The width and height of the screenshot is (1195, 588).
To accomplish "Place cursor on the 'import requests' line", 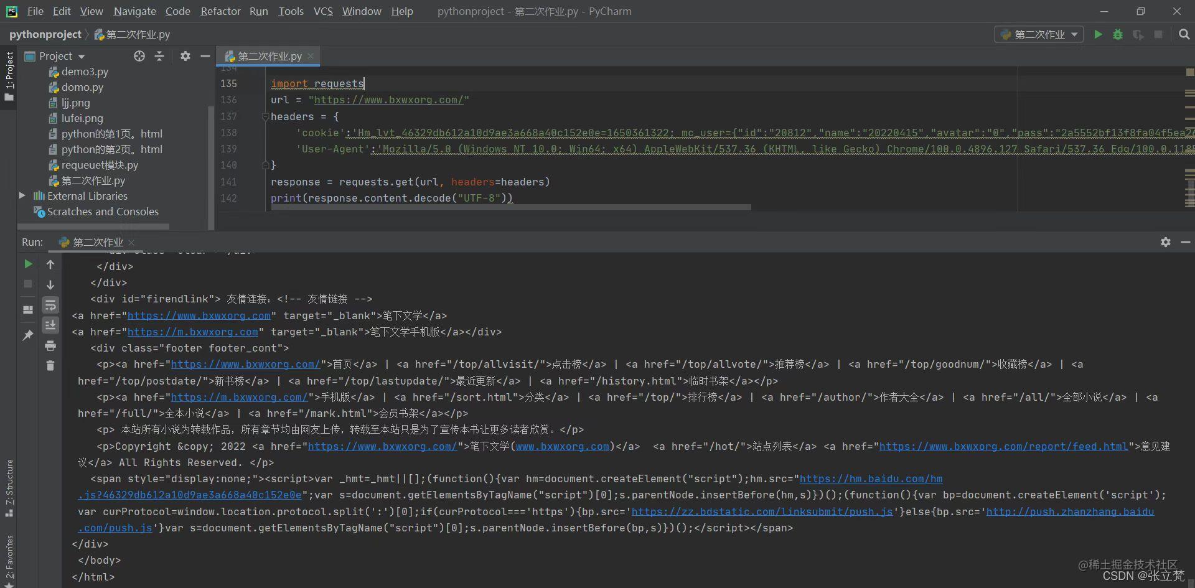I will point(317,83).
